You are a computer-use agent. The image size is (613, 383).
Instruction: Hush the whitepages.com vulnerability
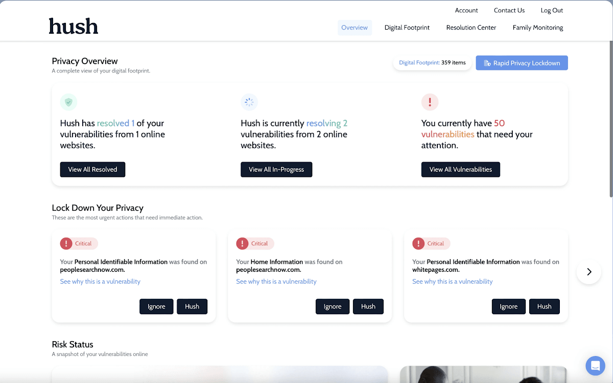(x=545, y=307)
